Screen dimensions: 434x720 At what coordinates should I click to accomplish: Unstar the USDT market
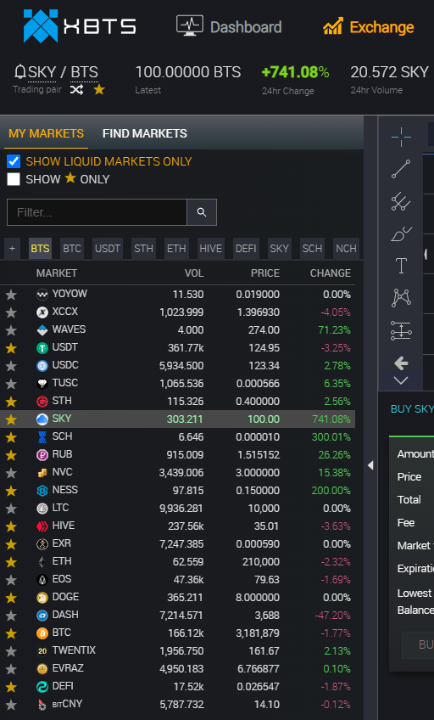[11, 348]
